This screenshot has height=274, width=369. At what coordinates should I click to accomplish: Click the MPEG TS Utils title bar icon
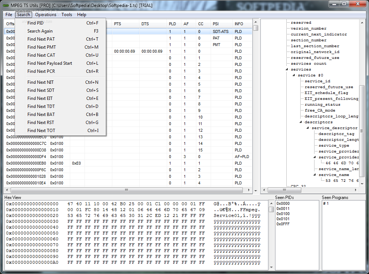coord(5,5)
